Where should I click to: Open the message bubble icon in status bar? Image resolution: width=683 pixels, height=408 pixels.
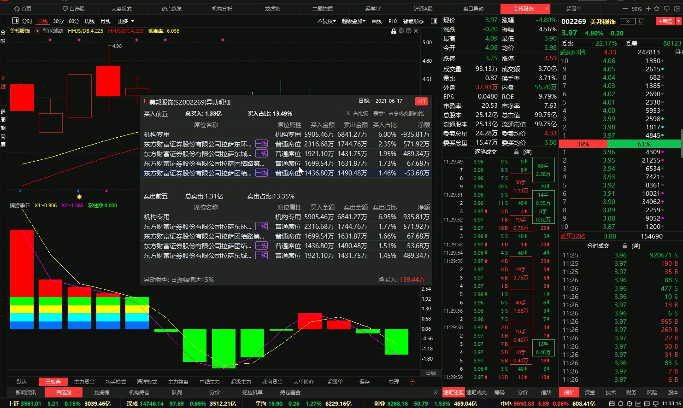click(647, 403)
